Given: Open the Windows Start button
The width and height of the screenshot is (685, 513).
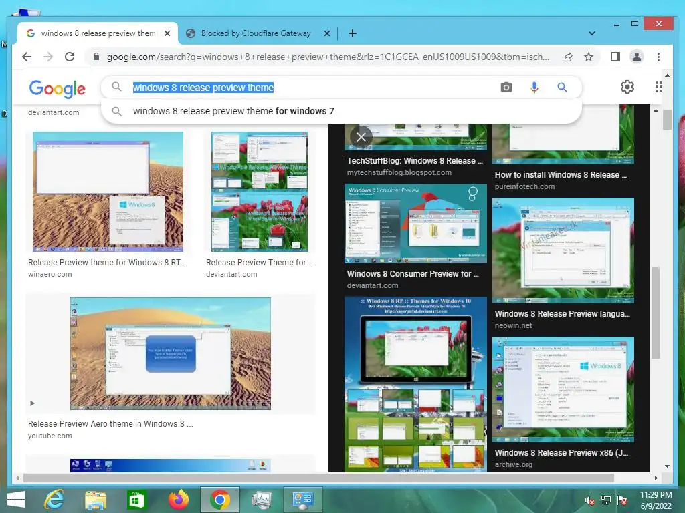Looking at the screenshot, I should point(16,500).
